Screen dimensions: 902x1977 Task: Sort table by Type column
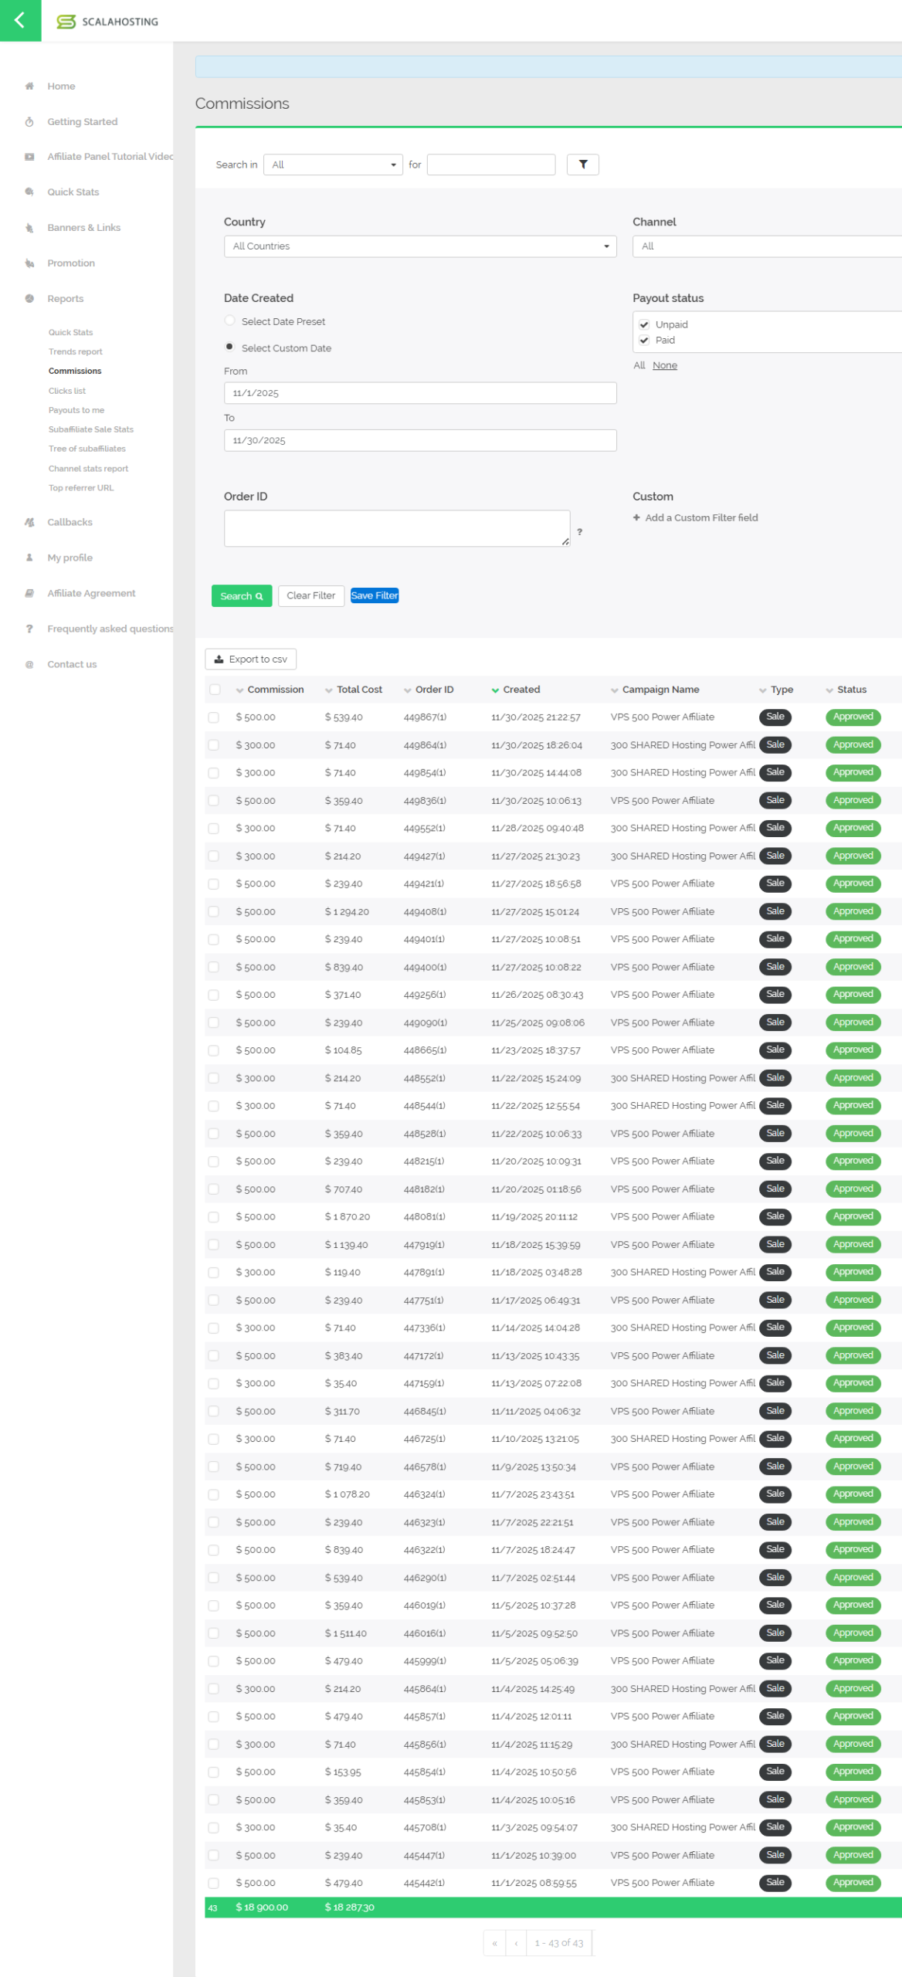[x=776, y=690]
